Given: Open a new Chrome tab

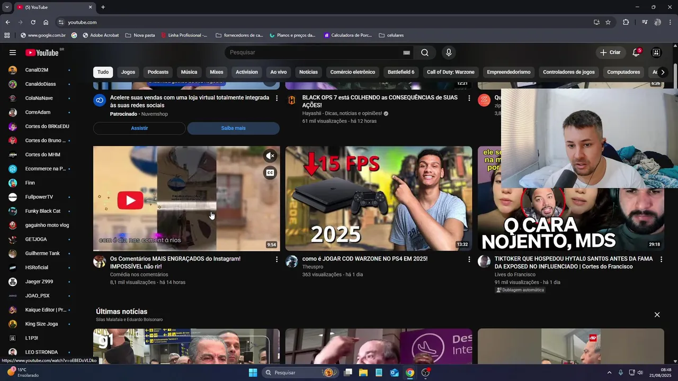Looking at the screenshot, I should point(103,7).
